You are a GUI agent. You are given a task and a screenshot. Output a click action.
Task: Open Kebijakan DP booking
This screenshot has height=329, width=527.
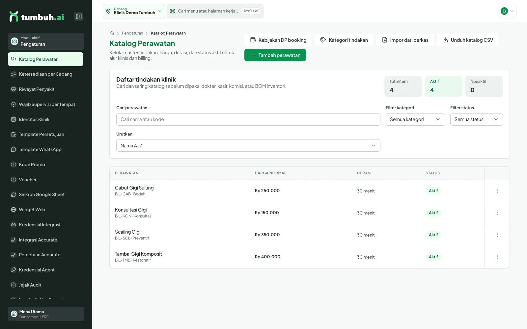(x=278, y=40)
